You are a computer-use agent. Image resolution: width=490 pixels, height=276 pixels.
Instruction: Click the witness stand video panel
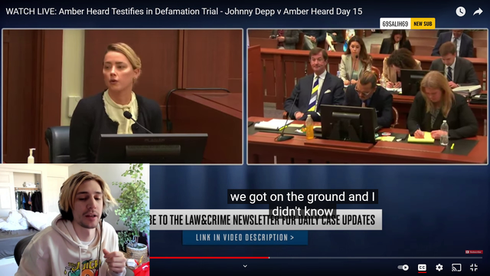(122, 96)
